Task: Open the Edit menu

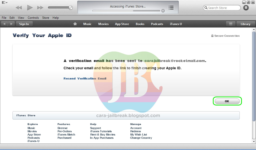Action: (x=12, y=18)
